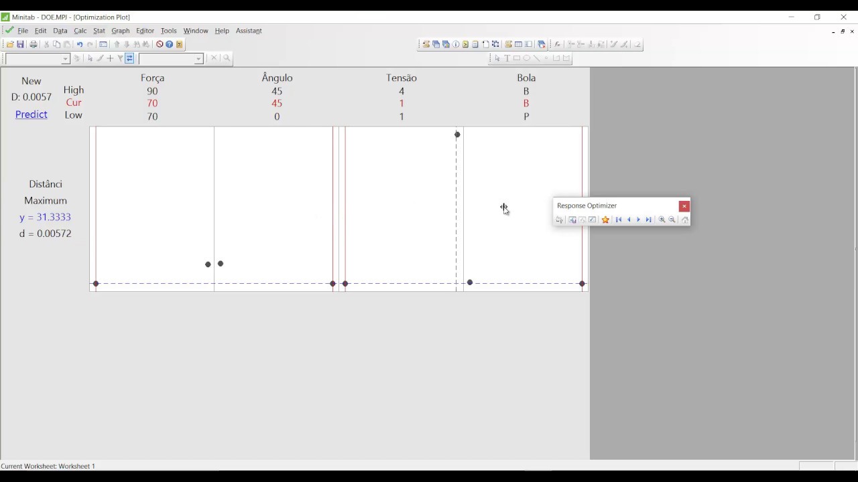Viewport: 858px width, 482px height.
Task: Zoom in with Response Optimizer magnifier
Action: pos(662,220)
